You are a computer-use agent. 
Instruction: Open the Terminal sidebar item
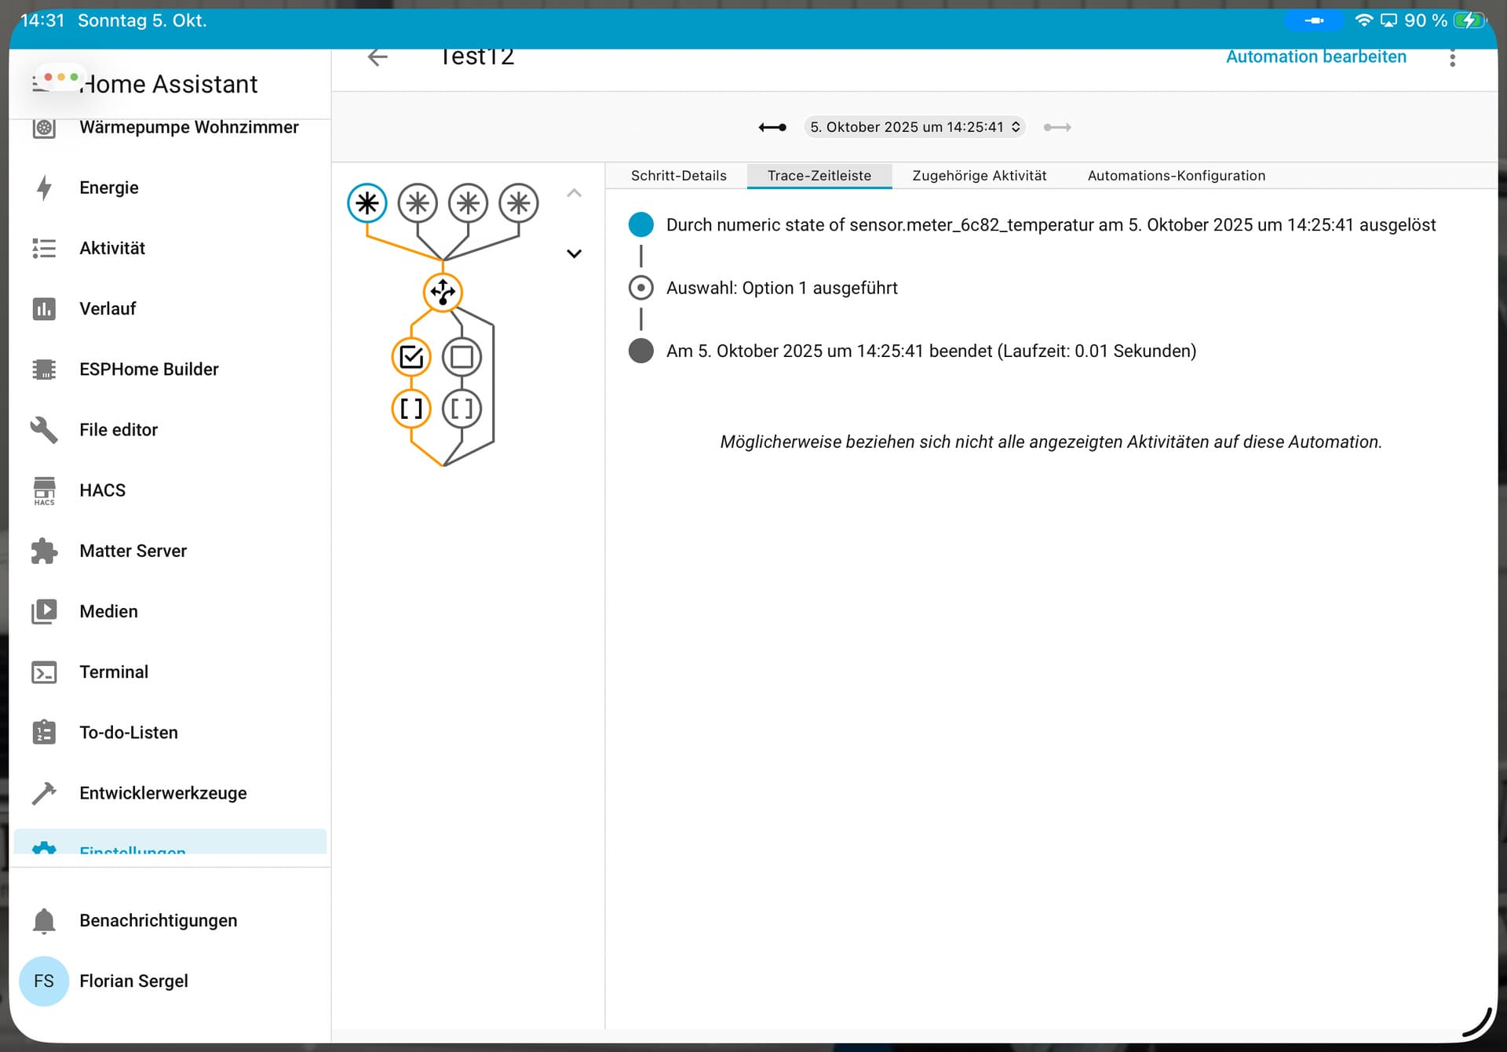pyautogui.click(x=114, y=672)
